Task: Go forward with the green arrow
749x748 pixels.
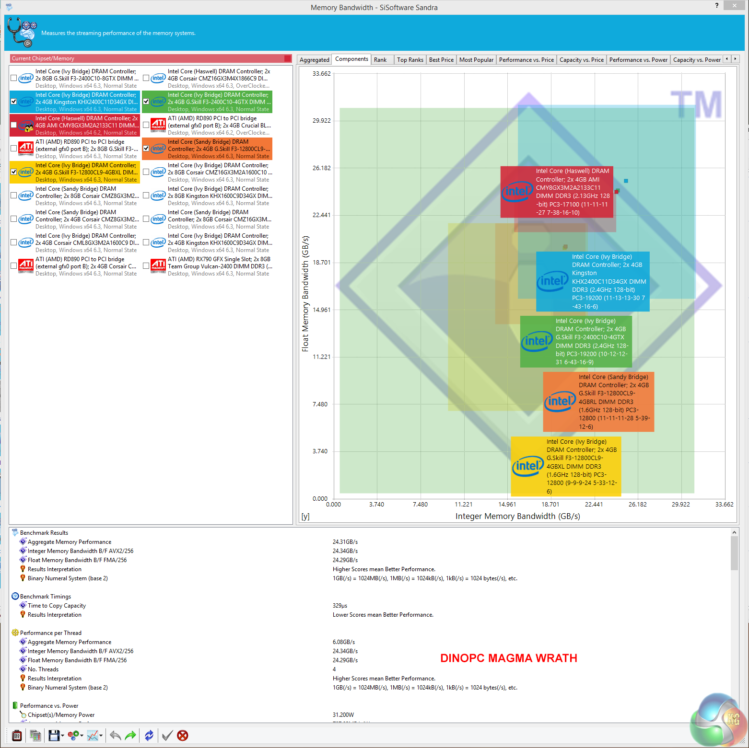Action: [130, 736]
